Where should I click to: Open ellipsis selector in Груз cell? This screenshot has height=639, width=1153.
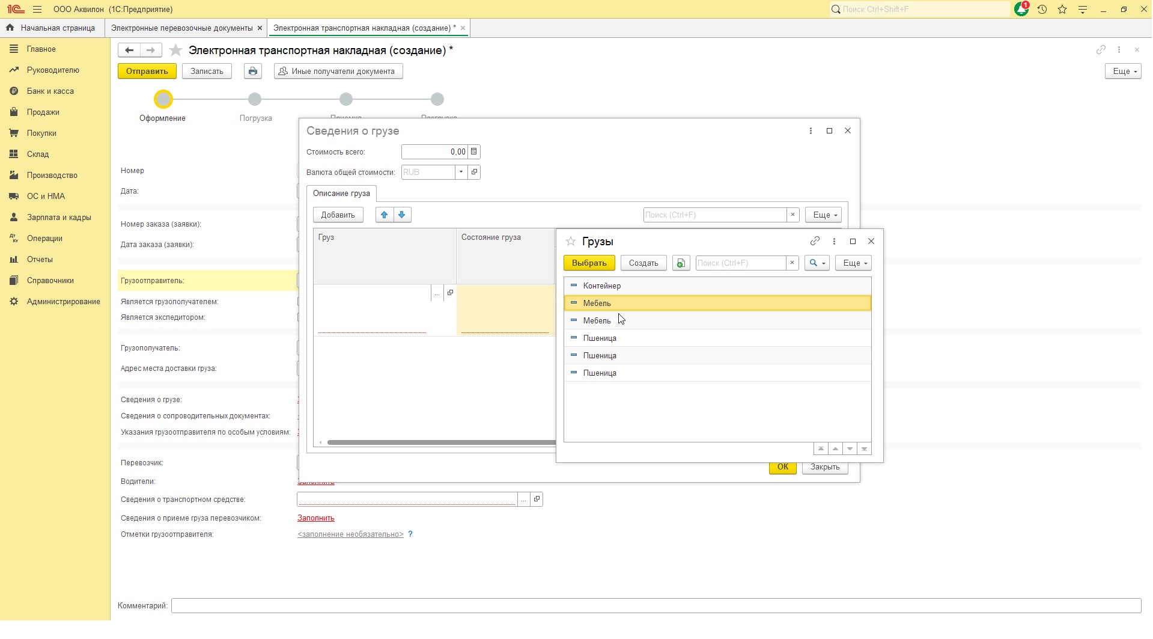(437, 293)
